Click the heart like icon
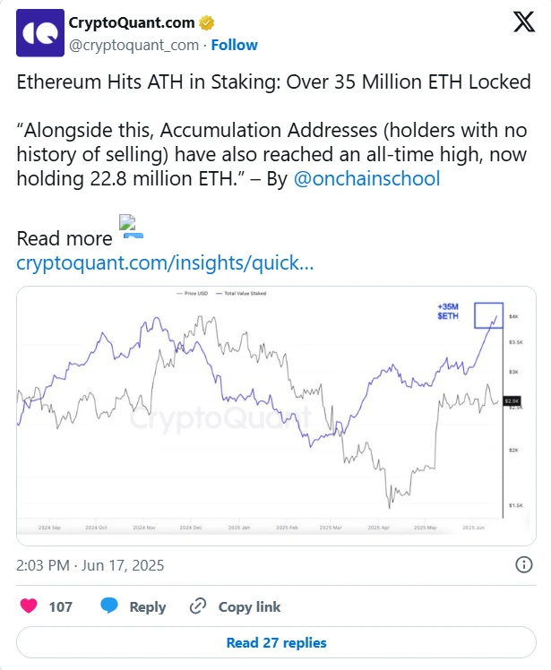The width and height of the screenshot is (551, 670). (x=29, y=606)
